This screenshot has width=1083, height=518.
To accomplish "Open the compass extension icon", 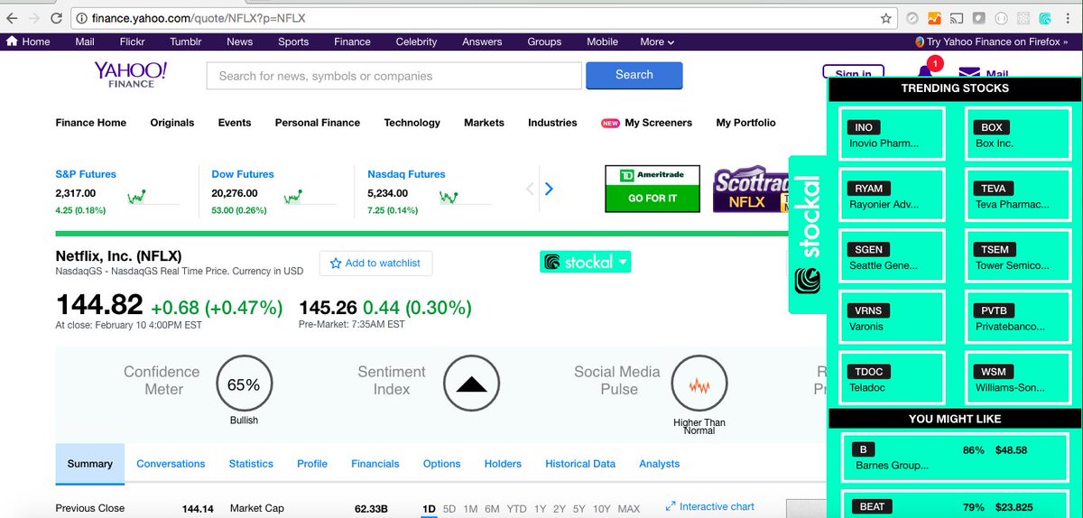I will [912, 18].
